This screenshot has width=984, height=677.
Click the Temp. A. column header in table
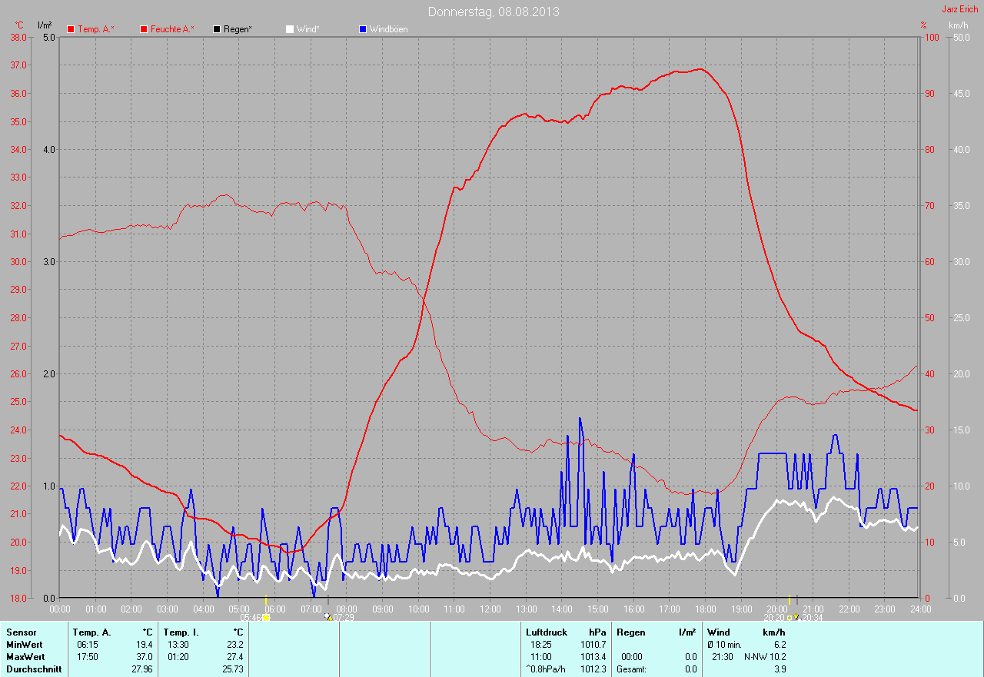click(91, 632)
